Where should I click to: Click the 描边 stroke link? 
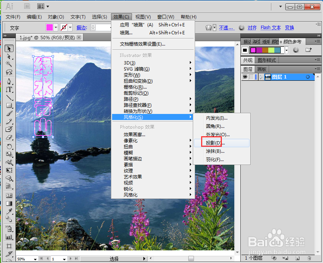pos(82,28)
